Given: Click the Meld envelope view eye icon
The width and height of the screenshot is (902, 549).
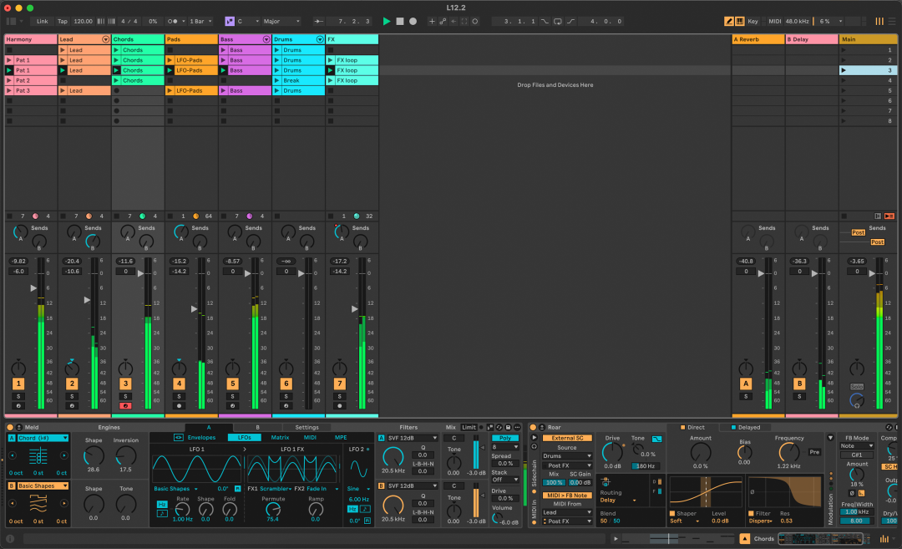Looking at the screenshot, I should pos(179,437).
